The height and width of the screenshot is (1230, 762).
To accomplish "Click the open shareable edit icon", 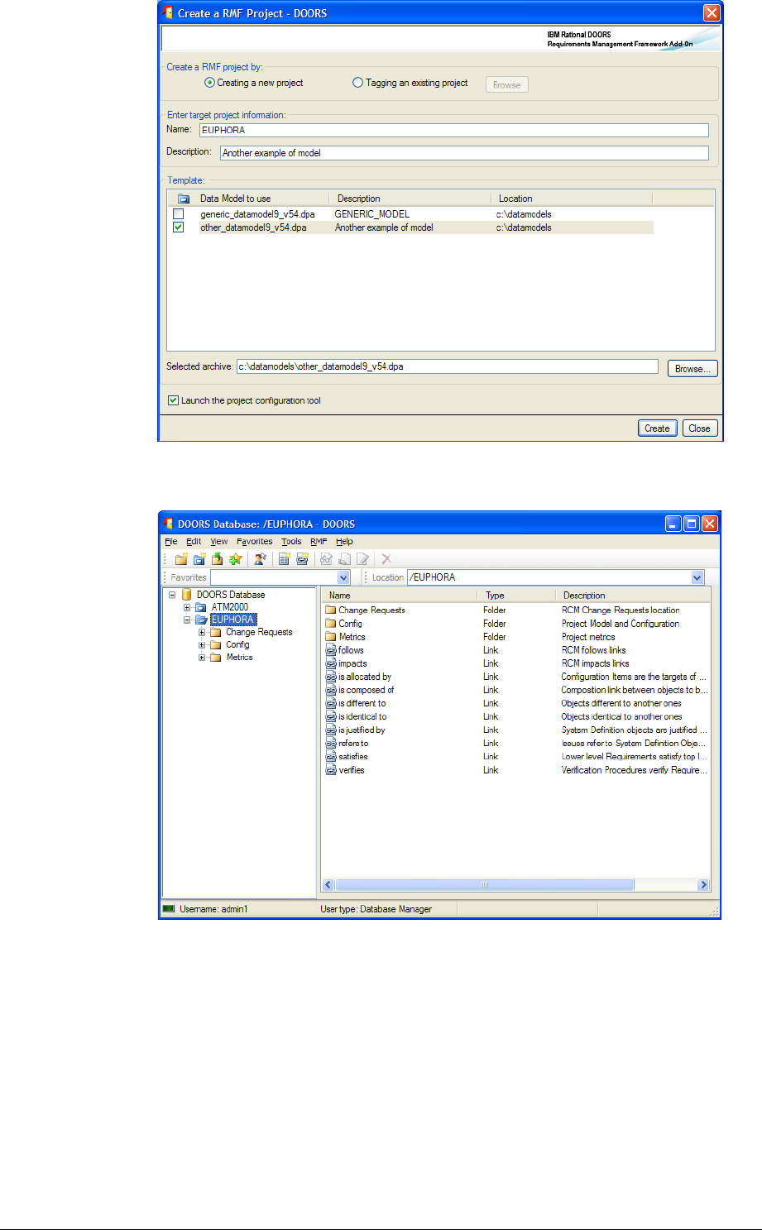I will 344,559.
